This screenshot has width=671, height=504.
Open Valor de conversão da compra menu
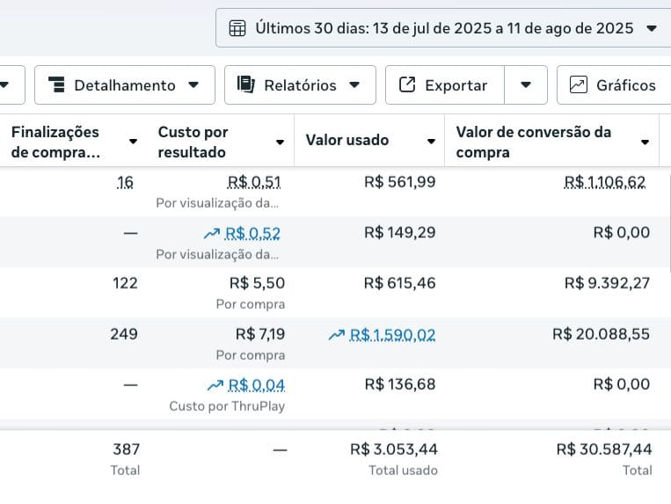[645, 142]
